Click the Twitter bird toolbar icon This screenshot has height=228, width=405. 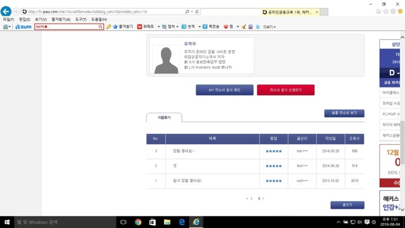pos(258,26)
